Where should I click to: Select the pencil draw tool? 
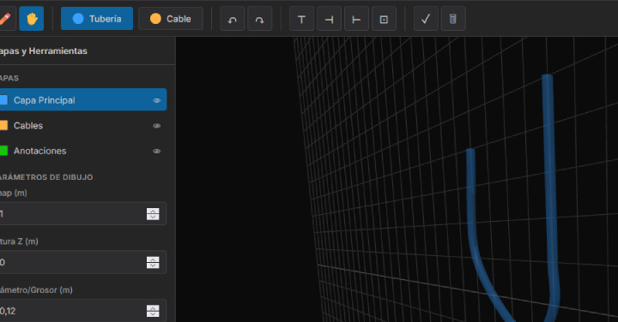5,19
